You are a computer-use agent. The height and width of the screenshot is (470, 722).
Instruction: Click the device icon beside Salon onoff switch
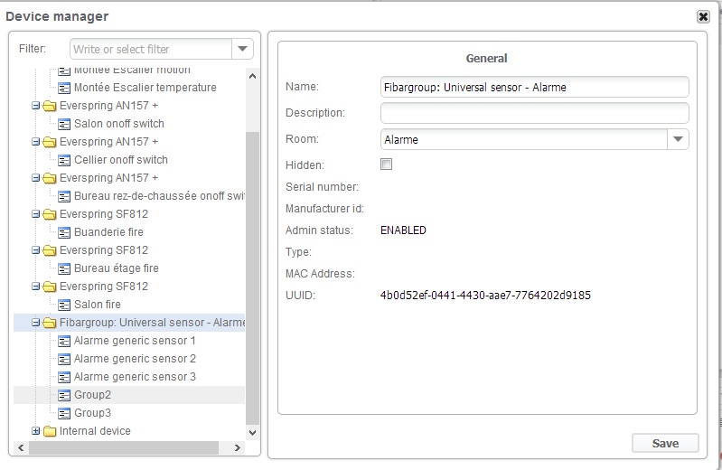[64, 124]
